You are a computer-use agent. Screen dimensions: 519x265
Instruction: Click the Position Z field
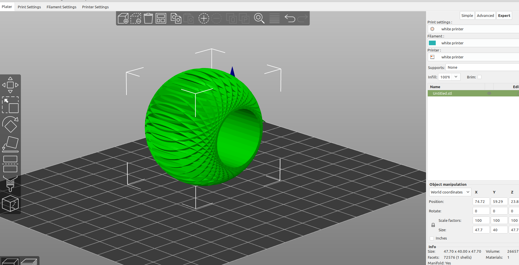514,201
